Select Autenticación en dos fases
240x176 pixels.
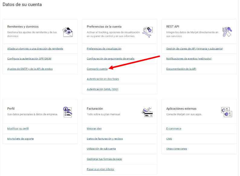point(103,79)
